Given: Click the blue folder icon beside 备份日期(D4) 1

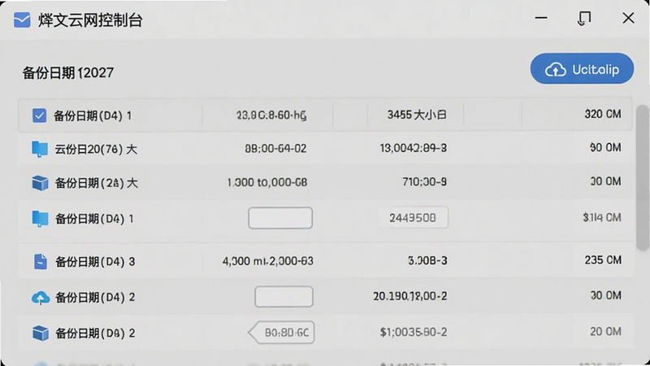Looking at the screenshot, I should click(40, 219).
